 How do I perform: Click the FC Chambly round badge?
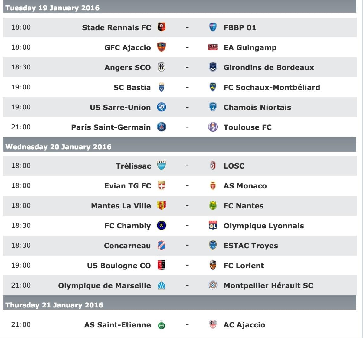162,225
